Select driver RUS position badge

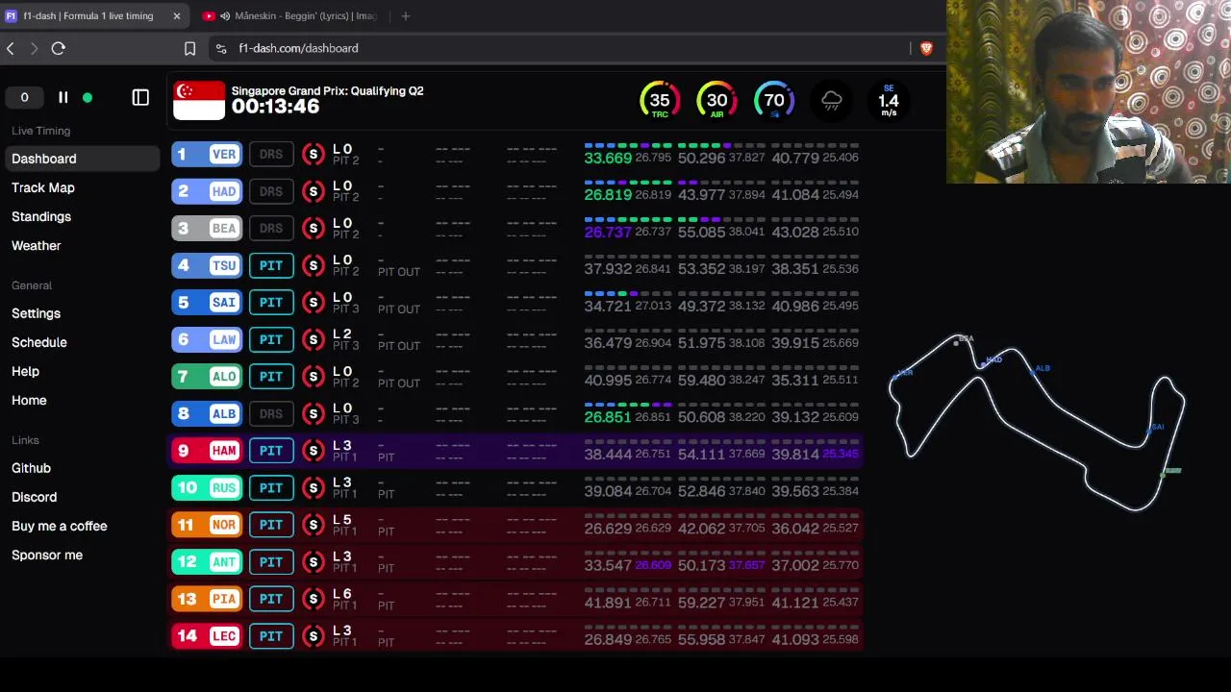[x=207, y=487]
